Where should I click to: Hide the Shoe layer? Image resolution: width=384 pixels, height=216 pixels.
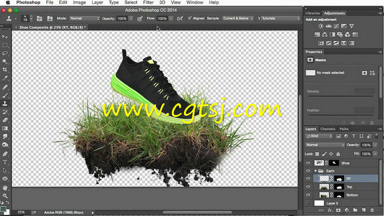coord(308,163)
